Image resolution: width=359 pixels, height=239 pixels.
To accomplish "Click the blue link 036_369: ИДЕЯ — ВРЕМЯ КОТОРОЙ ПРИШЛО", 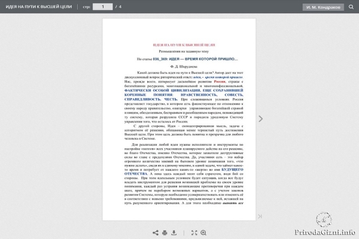I will (195, 59).
